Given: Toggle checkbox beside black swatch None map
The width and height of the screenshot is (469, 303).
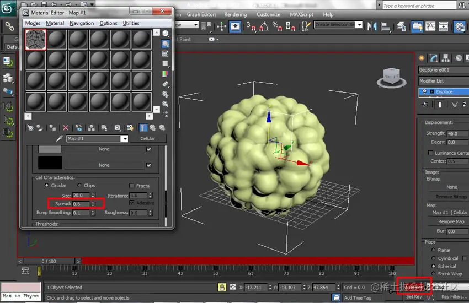Looking at the screenshot, I should coord(149,165).
